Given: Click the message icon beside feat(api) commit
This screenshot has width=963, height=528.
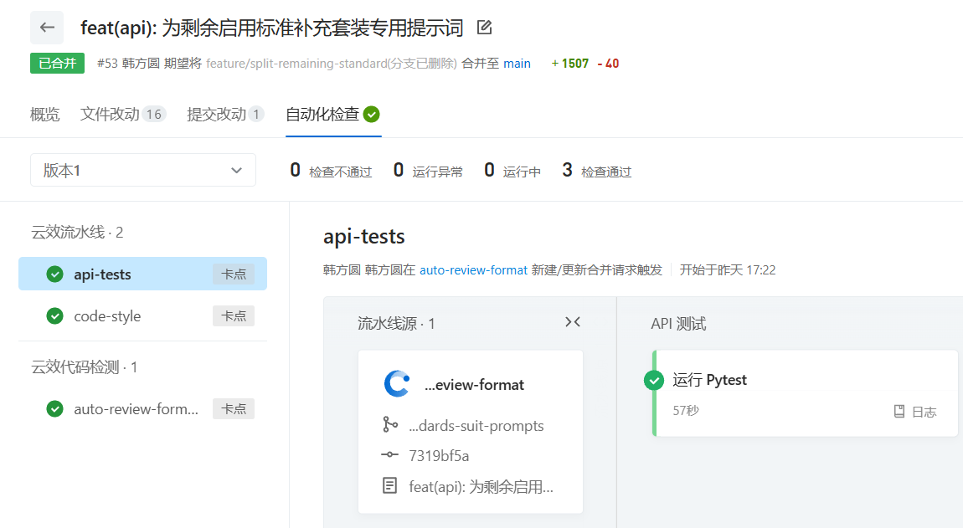Looking at the screenshot, I should pos(389,485).
